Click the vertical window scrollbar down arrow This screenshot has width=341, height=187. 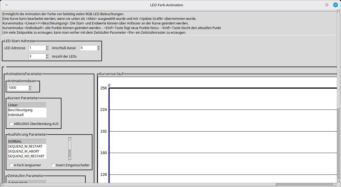[339, 181]
